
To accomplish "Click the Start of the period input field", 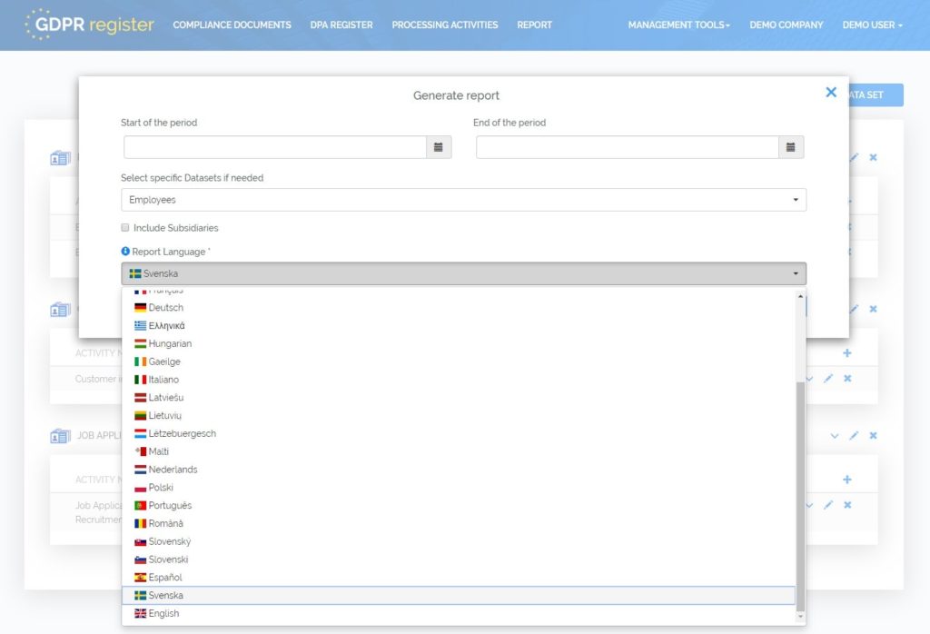I will pos(275,147).
